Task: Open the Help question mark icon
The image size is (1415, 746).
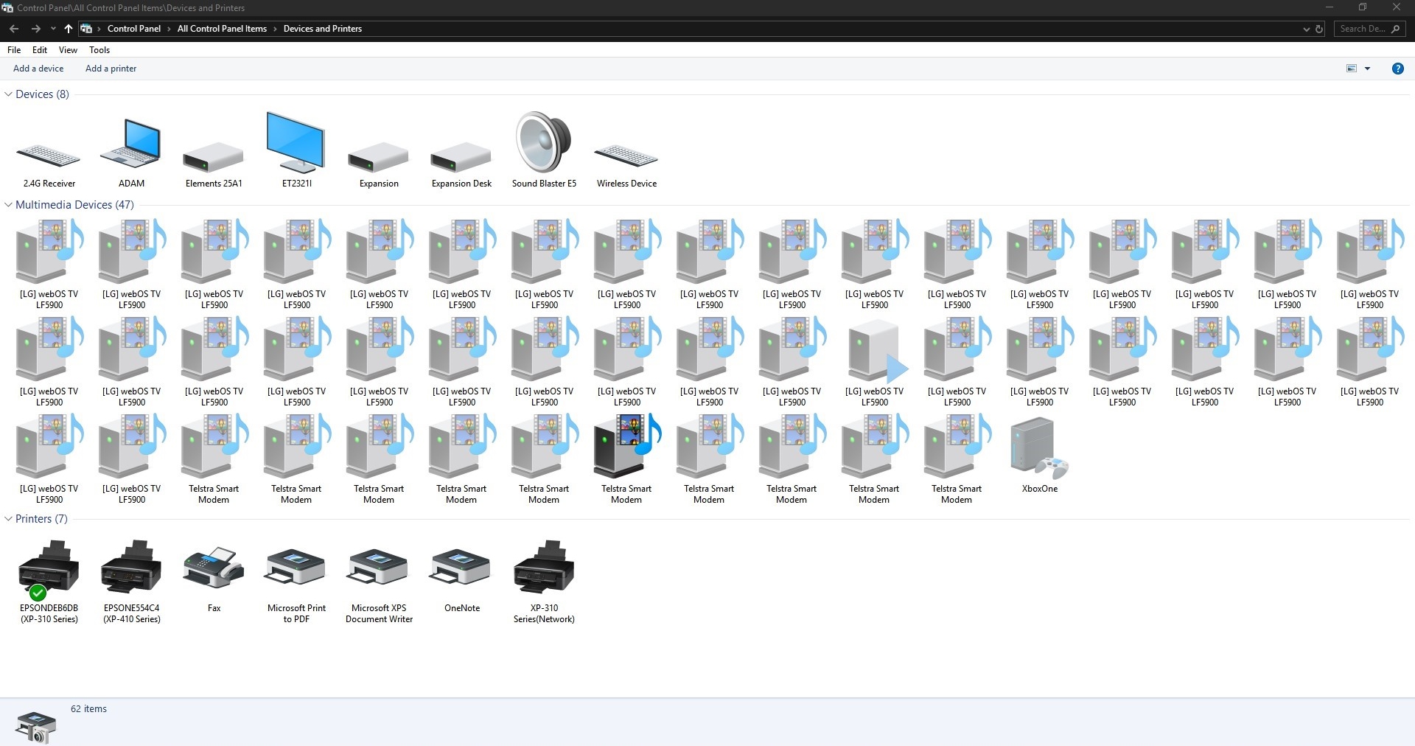Action: click(x=1397, y=69)
